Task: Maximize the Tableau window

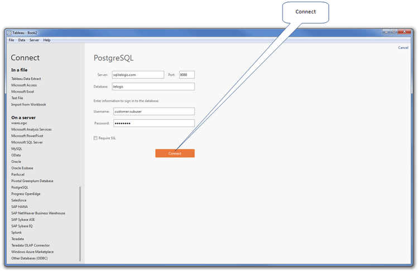Action: click(x=394, y=31)
